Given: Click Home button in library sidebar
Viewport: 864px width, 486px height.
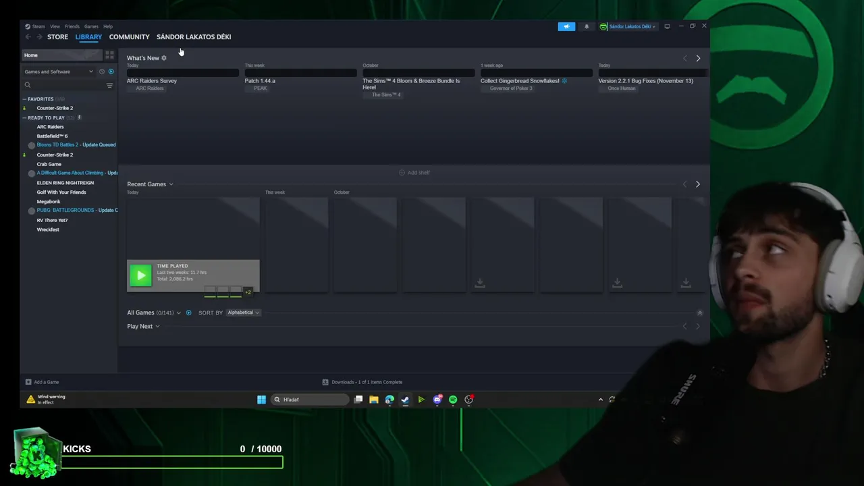Looking at the screenshot, I should (62, 55).
